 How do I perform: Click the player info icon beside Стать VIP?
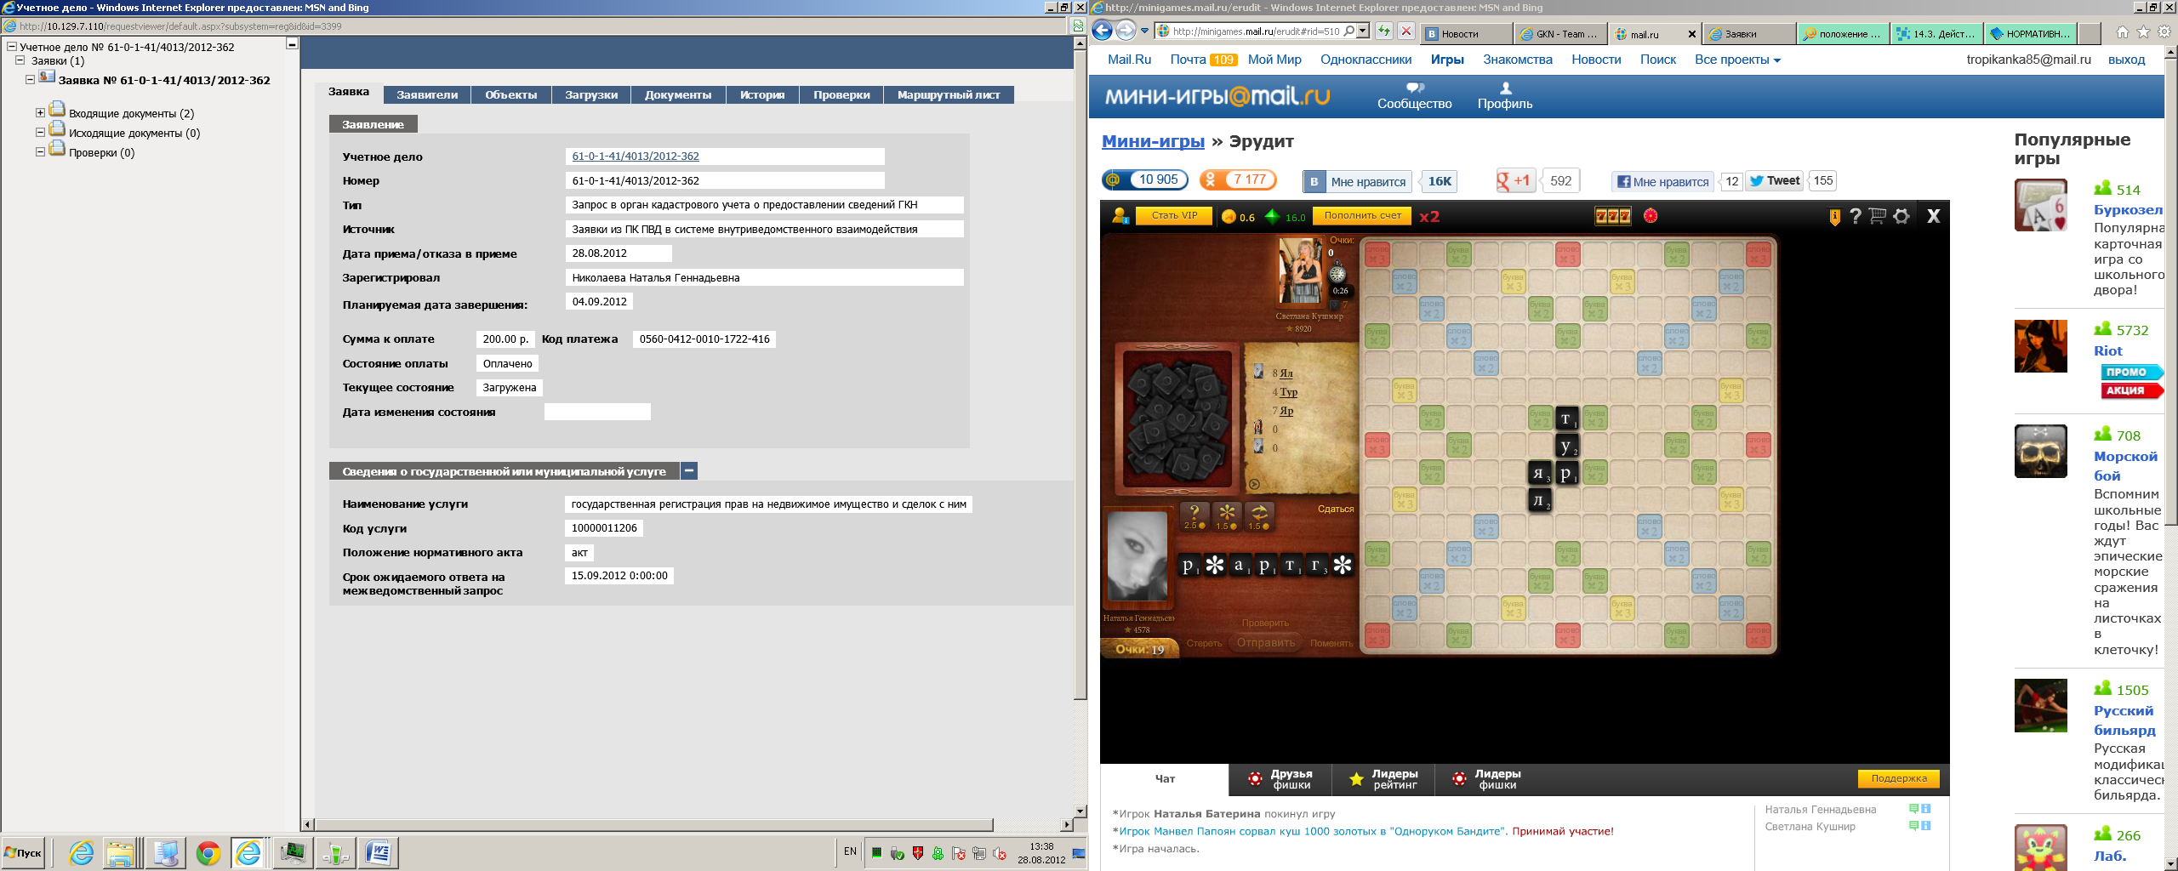point(1120,216)
